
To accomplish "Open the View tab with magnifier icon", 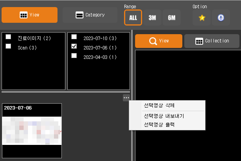I will pos(159,41).
